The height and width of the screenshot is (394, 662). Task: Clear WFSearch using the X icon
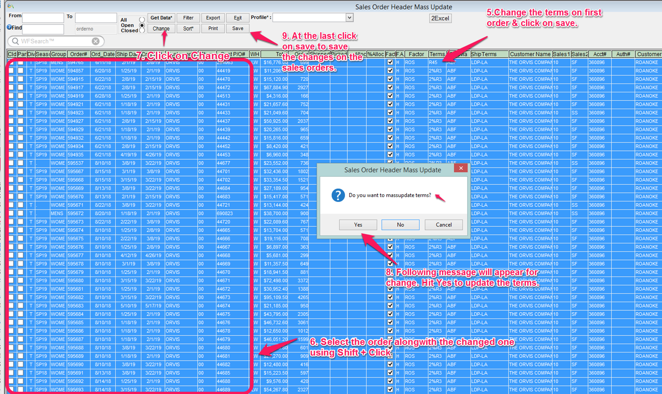tap(96, 41)
